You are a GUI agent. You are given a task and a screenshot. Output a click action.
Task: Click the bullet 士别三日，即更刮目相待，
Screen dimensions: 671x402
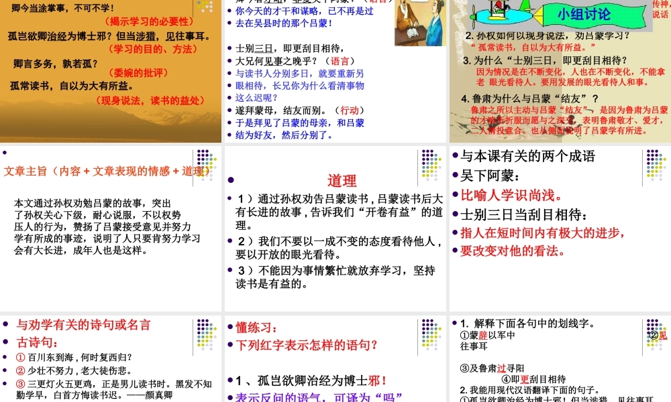point(290,48)
